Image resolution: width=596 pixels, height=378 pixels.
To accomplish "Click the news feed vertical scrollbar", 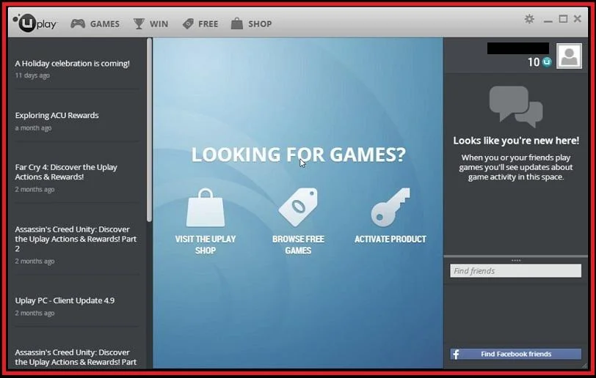I will (x=150, y=132).
